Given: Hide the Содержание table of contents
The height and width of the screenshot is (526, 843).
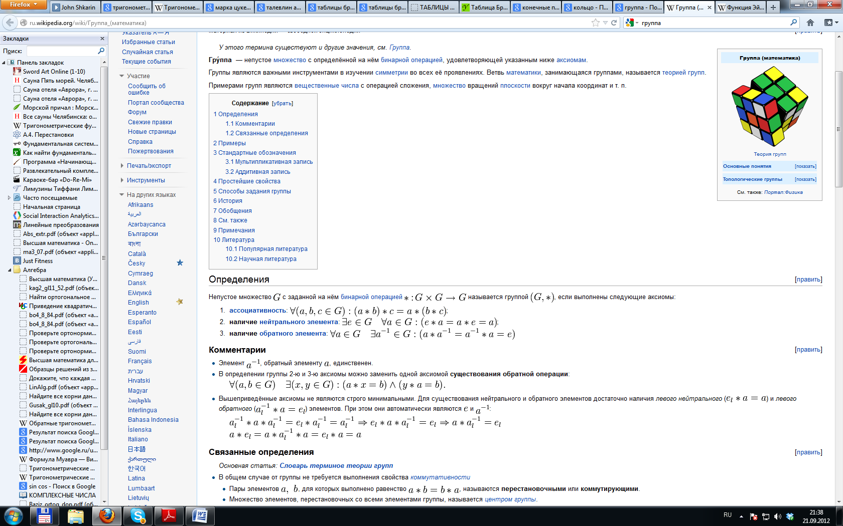Looking at the screenshot, I should (x=282, y=103).
